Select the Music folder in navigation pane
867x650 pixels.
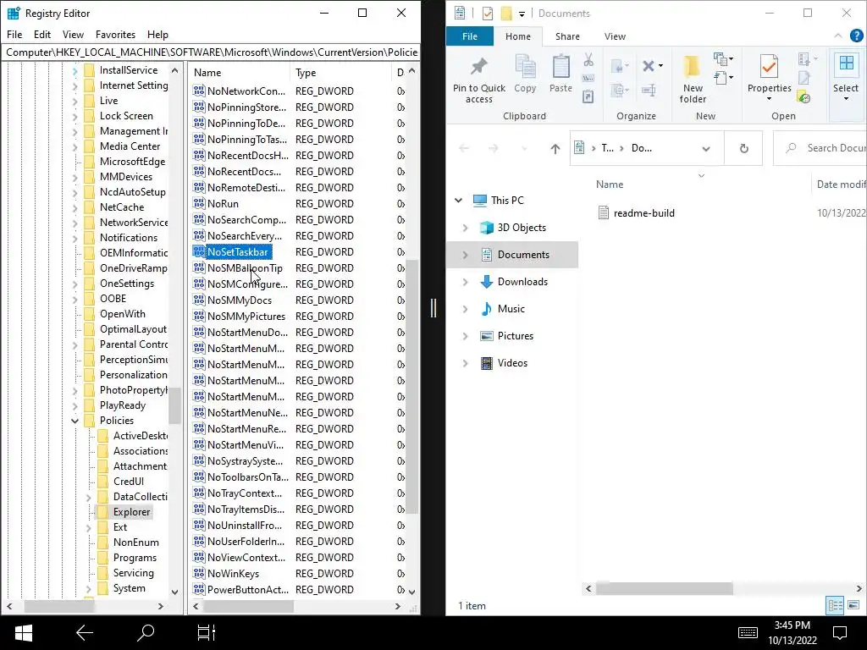point(511,308)
